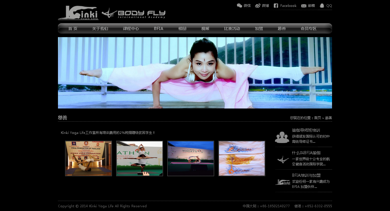
Task: Open the printed T-shirts photo thumbnail
Action: [242, 158]
